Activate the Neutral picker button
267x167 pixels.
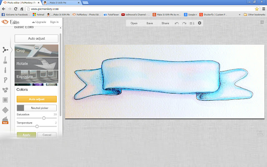pos(37,108)
